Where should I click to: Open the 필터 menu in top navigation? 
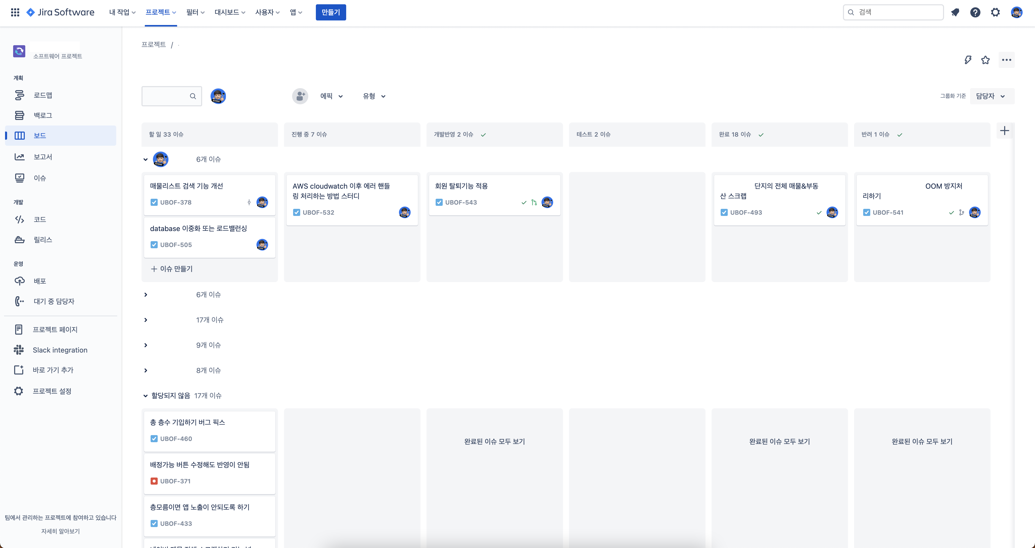click(x=195, y=12)
